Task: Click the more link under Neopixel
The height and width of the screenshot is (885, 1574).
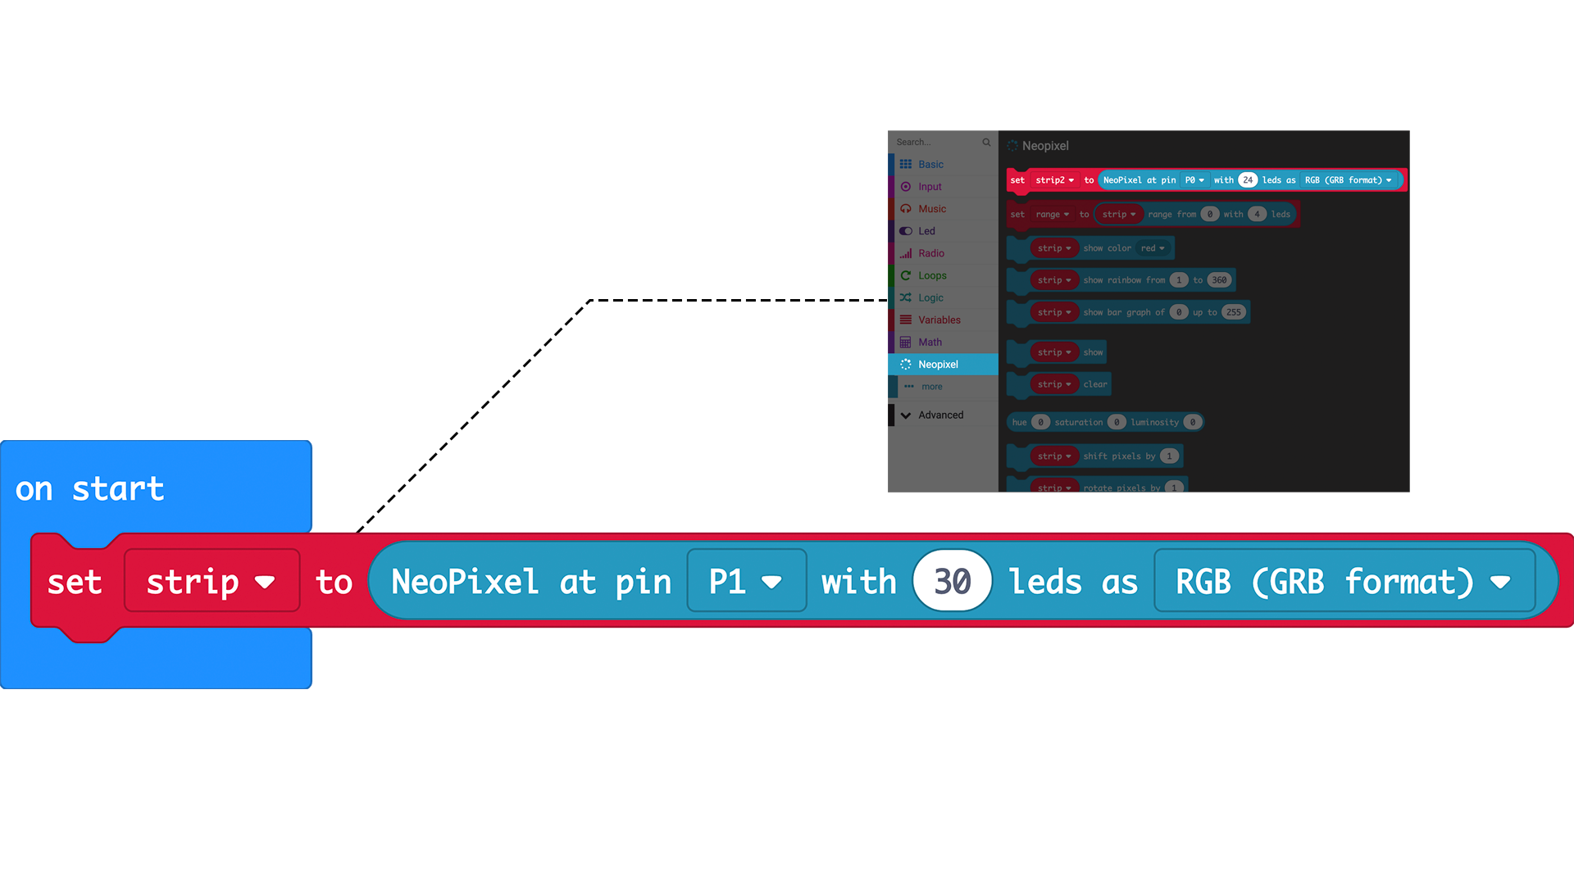Action: [x=931, y=387]
